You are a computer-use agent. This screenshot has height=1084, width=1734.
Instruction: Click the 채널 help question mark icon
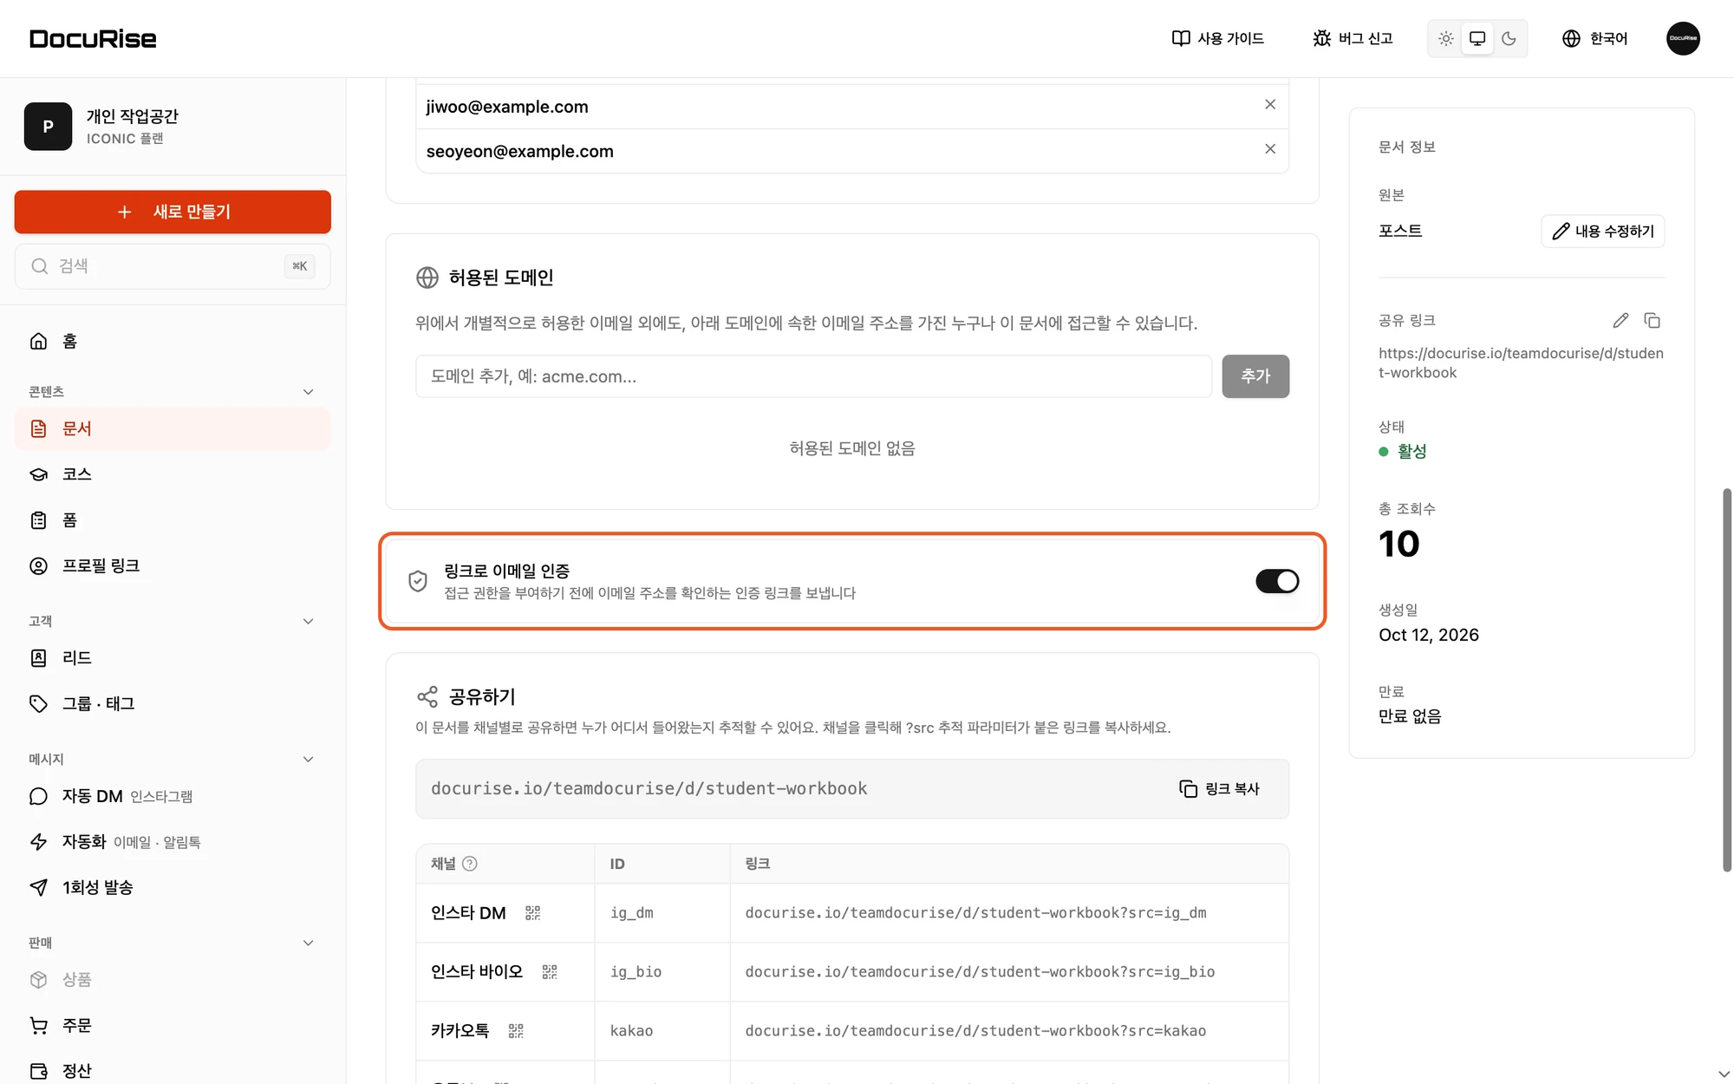470,864
